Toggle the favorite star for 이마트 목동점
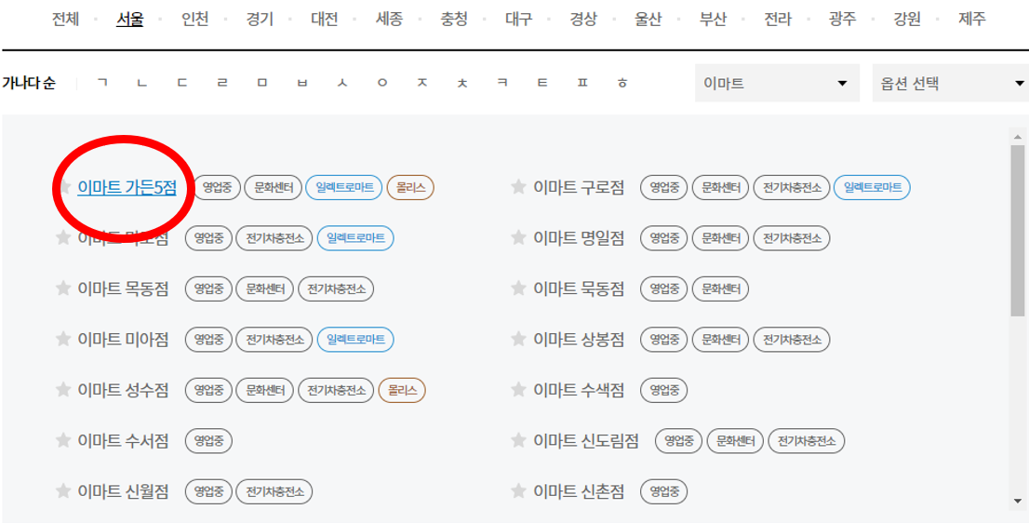The height and width of the screenshot is (523, 1029). [x=63, y=288]
